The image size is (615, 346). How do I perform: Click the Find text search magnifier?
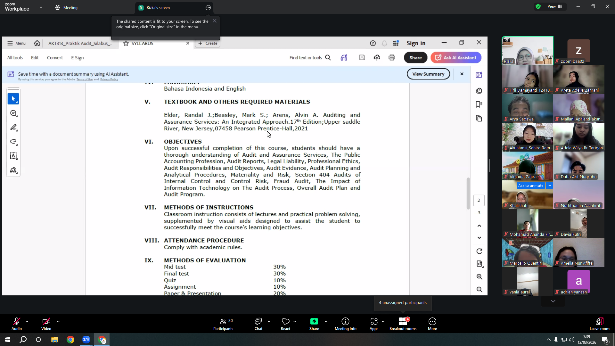(328, 58)
